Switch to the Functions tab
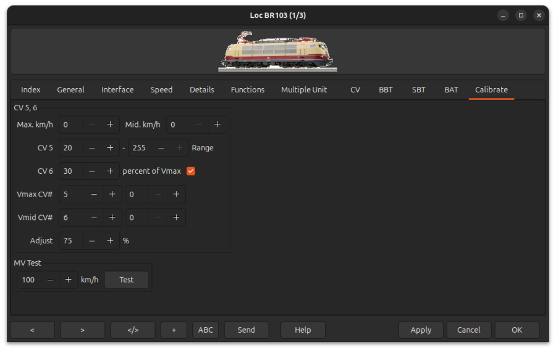The image size is (556, 350). click(247, 90)
